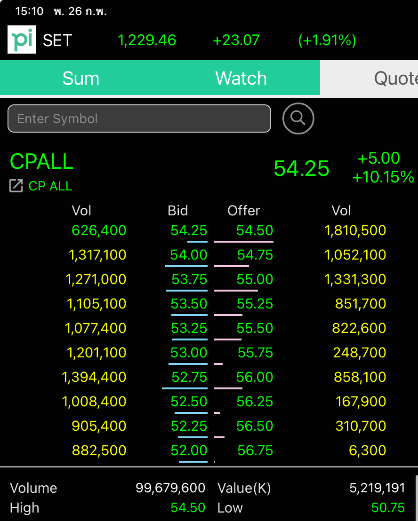Click the High price 54.50 in the summary
The height and width of the screenshot is (521, 418).
(x=188, y=508)
